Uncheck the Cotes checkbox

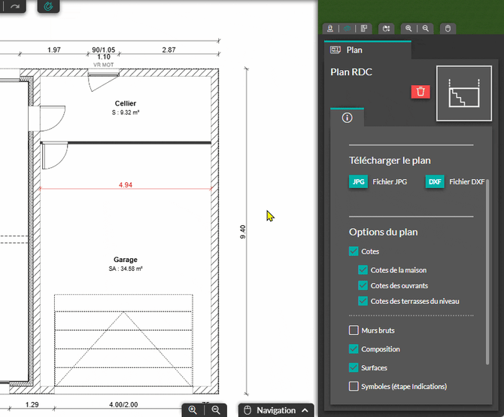coord(354,251)
